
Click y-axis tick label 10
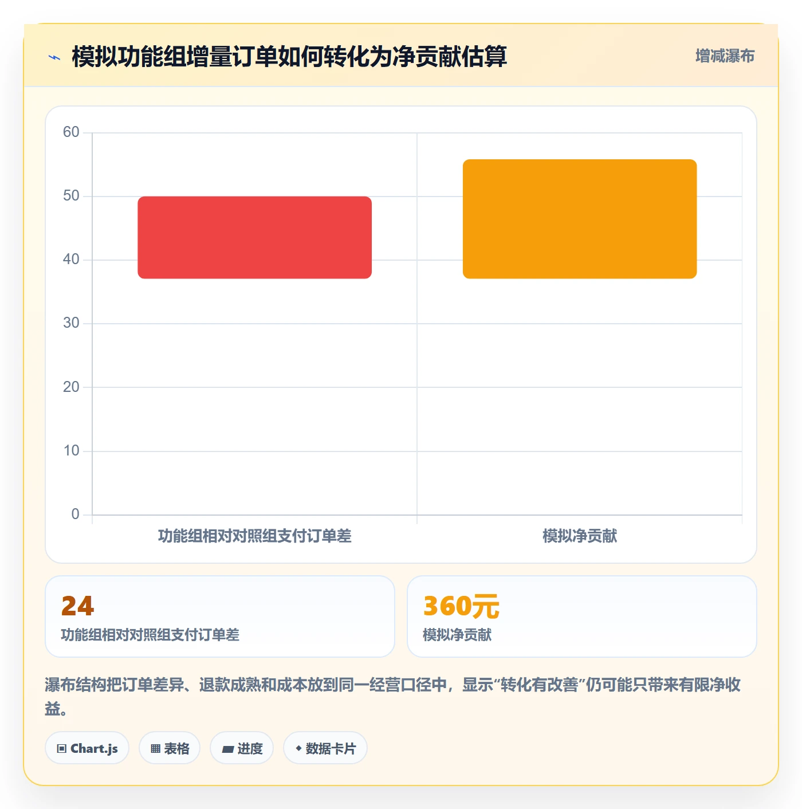click(x=71, y=451)
